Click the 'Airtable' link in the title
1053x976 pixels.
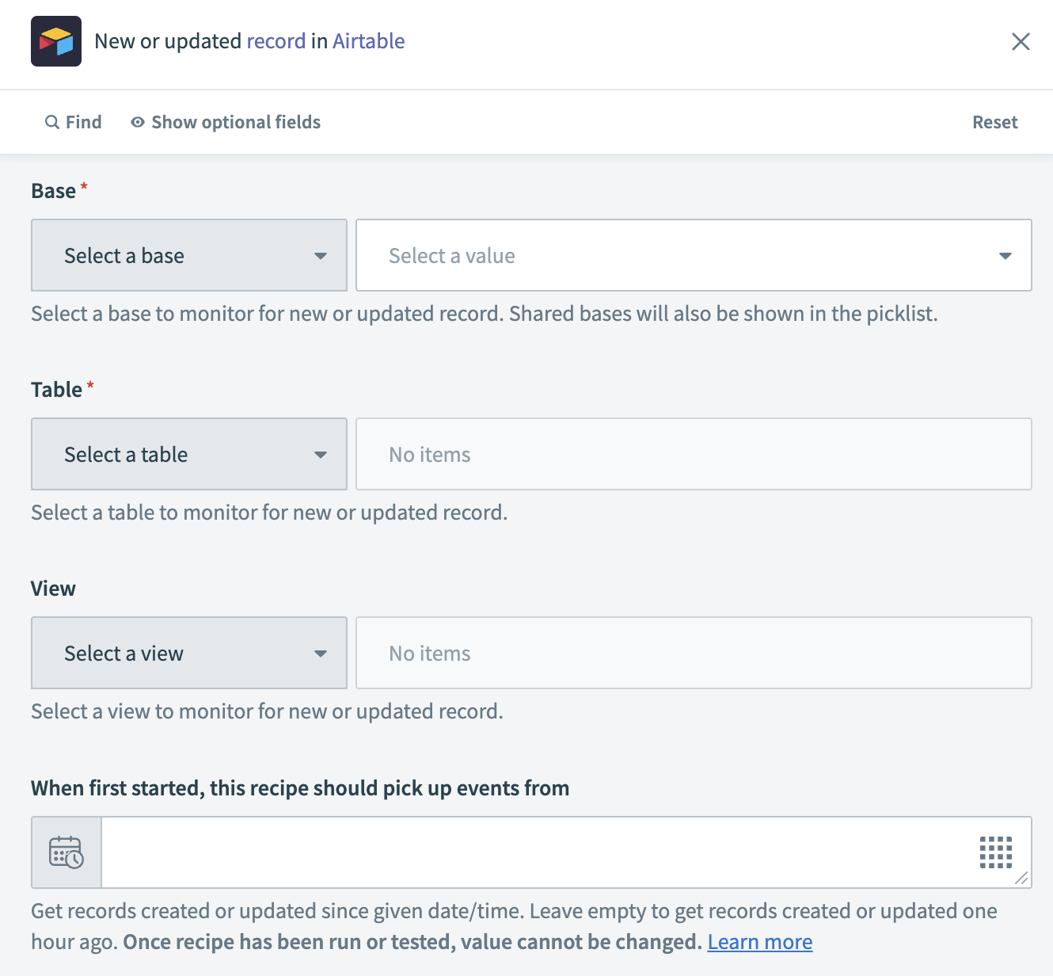pyautogui.click(x=368, y=41)
